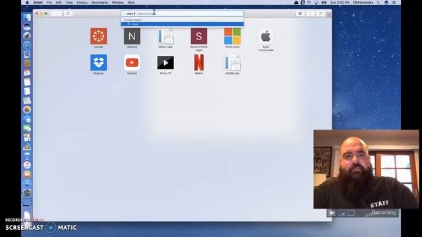Click the battery status icon

coord(324,3)
